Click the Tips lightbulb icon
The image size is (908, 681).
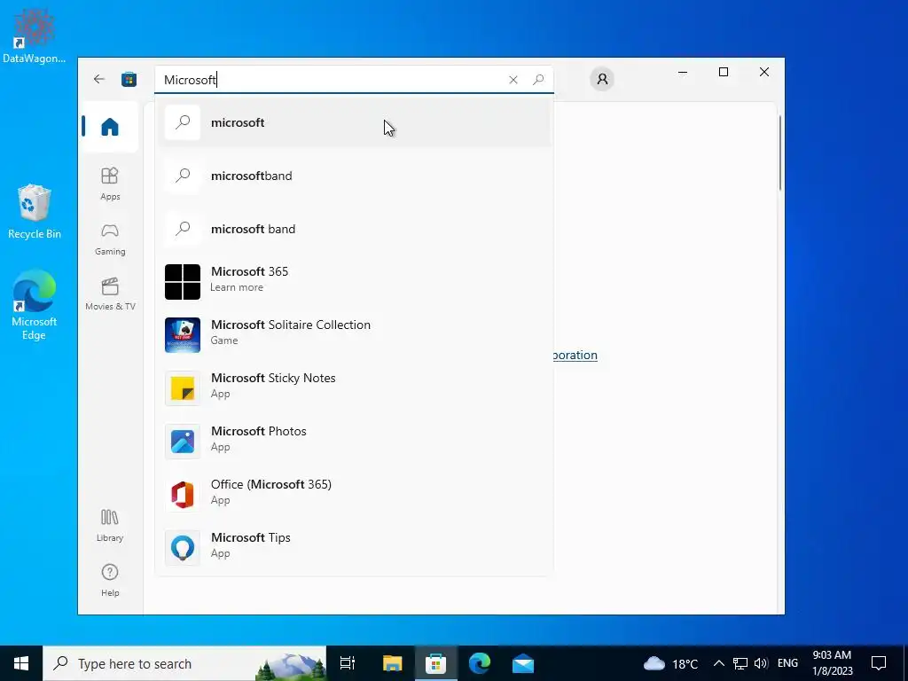183,548
